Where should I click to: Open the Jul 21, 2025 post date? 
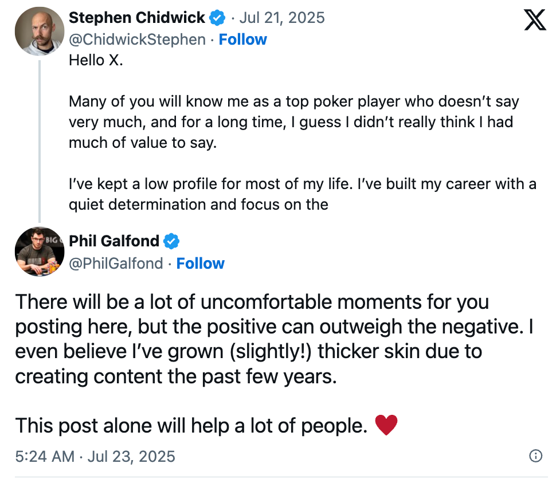point(282,18)
